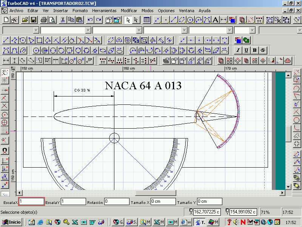Viewport: 302px width, 227px height.
Task: Open the Herramientas menu
Action: coord(104,11)
